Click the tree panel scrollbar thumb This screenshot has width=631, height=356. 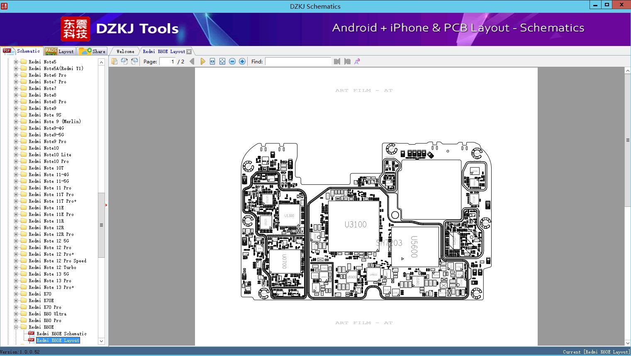pos(101,225)
